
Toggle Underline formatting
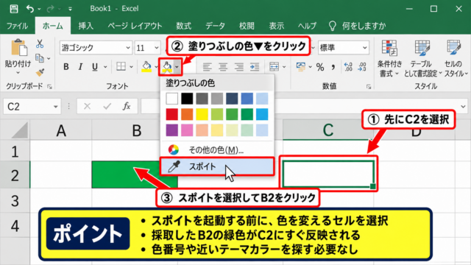[95, 67]
